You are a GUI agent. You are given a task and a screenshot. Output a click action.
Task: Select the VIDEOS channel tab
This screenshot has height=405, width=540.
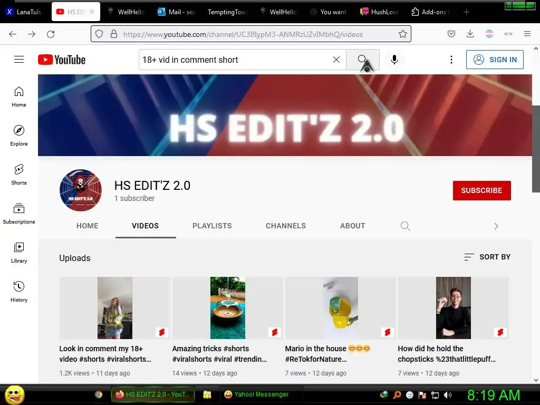(x=146, y=226)
